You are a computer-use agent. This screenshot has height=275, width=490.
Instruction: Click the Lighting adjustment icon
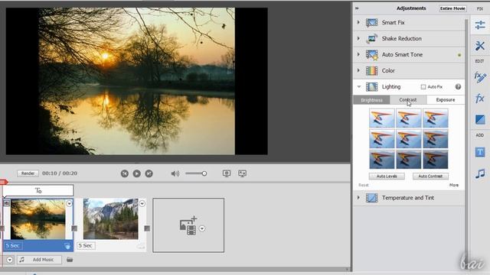point(371,86)
